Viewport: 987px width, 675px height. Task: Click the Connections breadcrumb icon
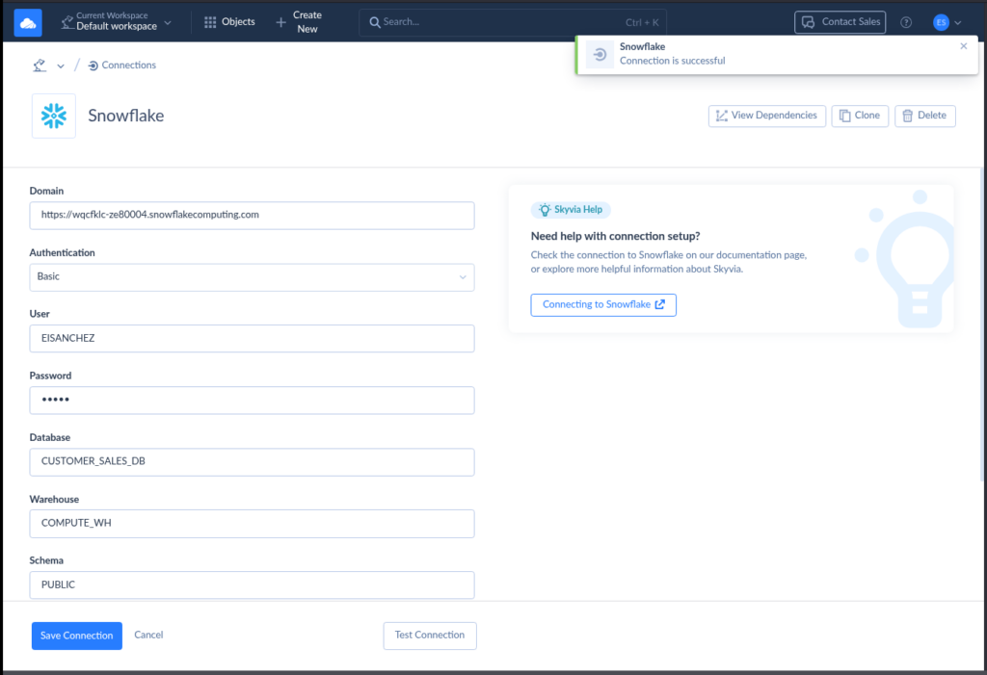click(93, 65)
